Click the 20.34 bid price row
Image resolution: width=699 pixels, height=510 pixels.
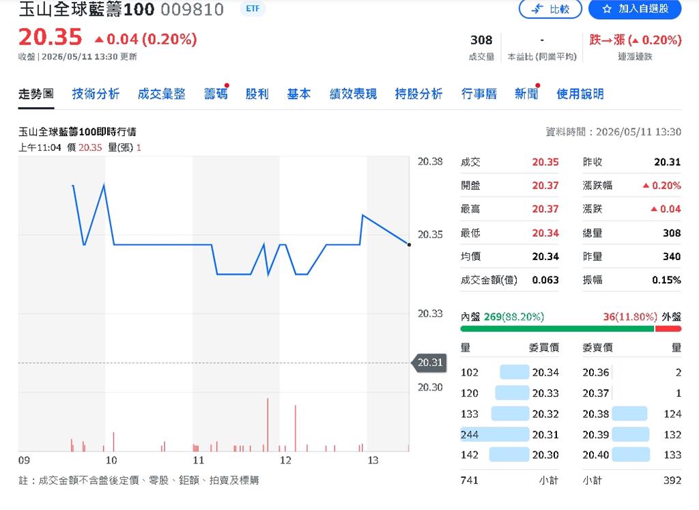[509, 372]
